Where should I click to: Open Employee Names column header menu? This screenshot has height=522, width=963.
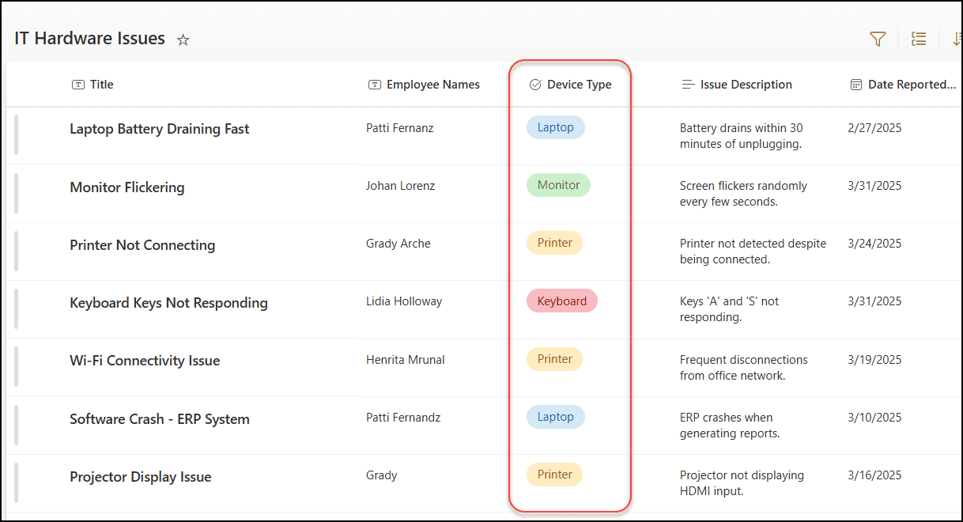pyautogui.click(x=432, y=85)
